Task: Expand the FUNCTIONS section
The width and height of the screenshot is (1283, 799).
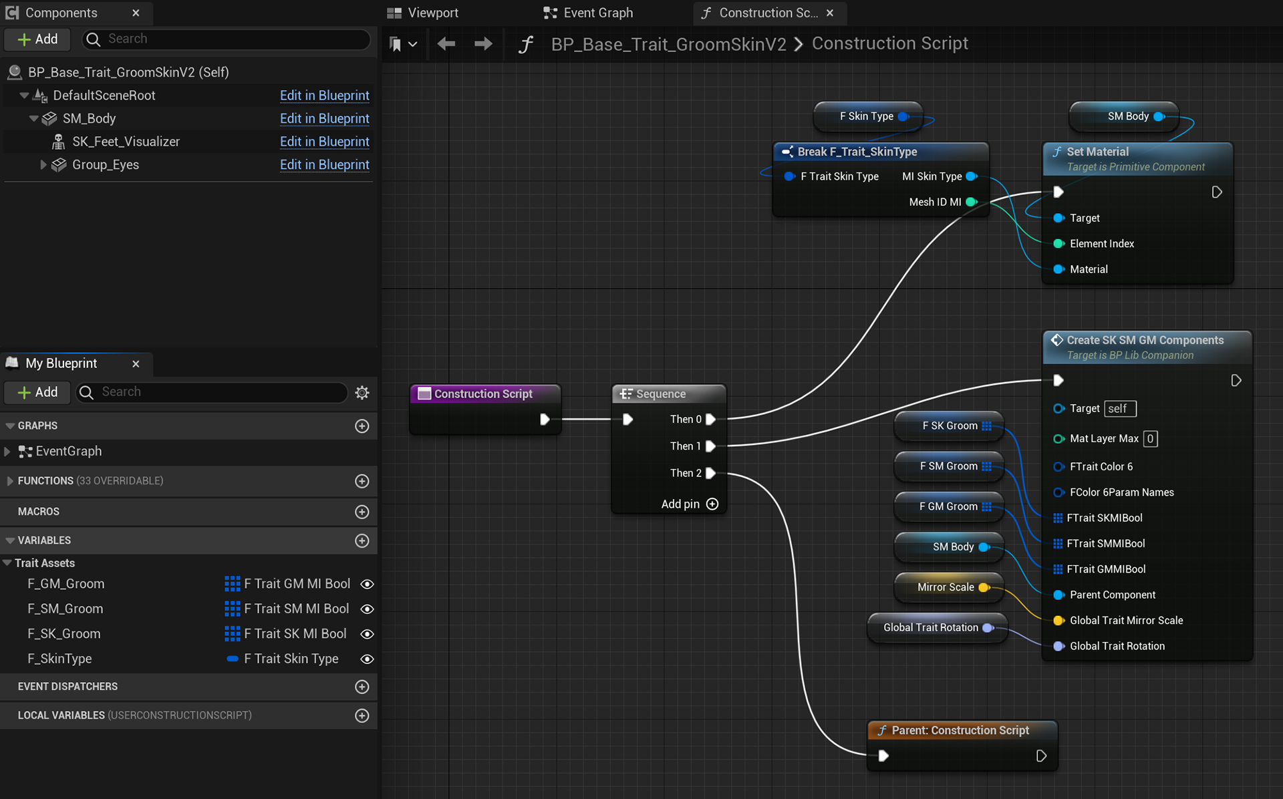Action: coord(9,481)
